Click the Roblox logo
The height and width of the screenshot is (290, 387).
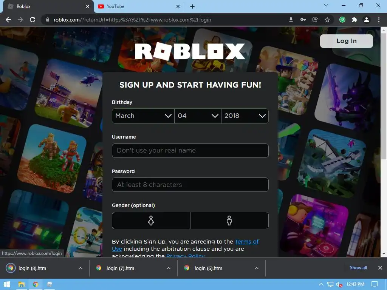click(x=190, y=51)
